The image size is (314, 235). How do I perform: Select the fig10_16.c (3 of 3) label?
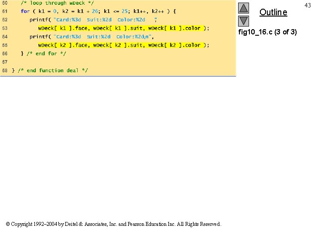point(267,32)
